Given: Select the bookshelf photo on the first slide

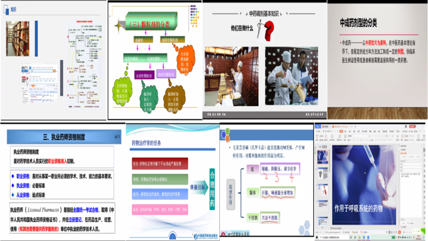Looking at the screenshot, I should (x=18, y=38).
